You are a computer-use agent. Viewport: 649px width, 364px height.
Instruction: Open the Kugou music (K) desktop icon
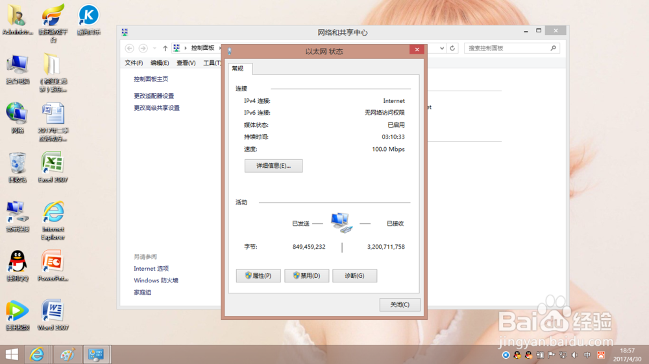[88, 20]
